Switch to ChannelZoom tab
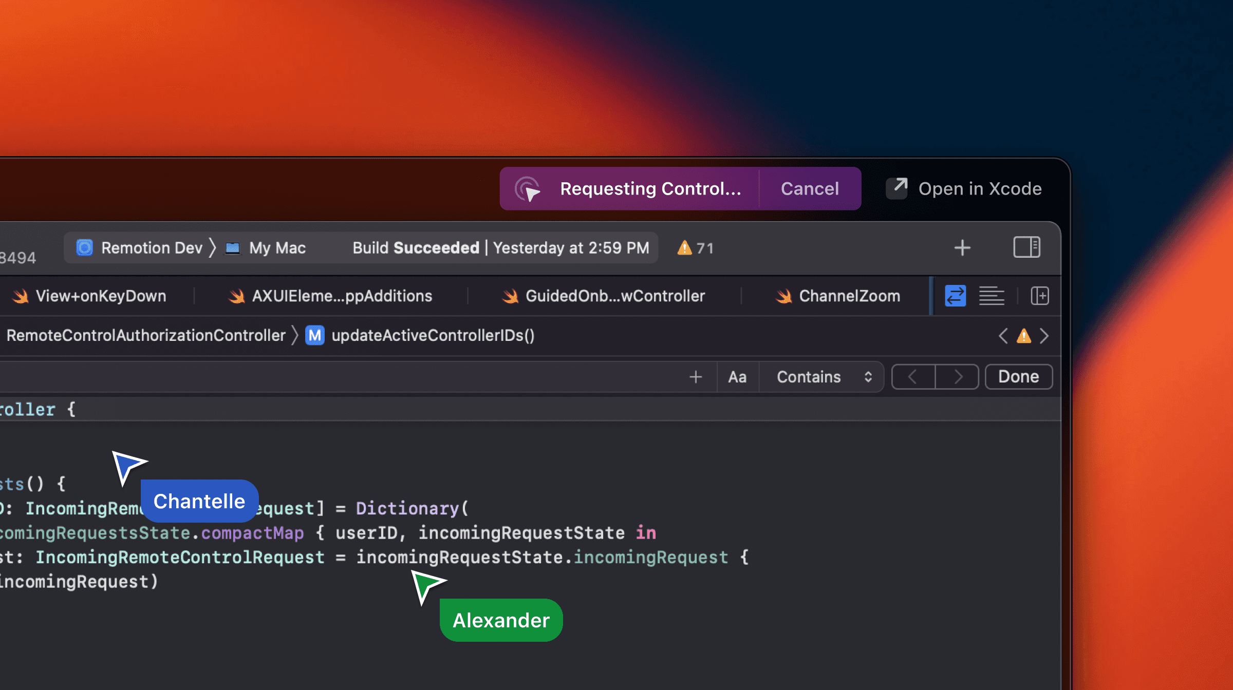Viewport: 1233px width, 690px height. click(849, 296)
